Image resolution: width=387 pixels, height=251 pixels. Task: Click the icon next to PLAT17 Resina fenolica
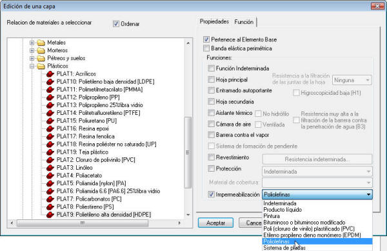[x=50, y=137]
